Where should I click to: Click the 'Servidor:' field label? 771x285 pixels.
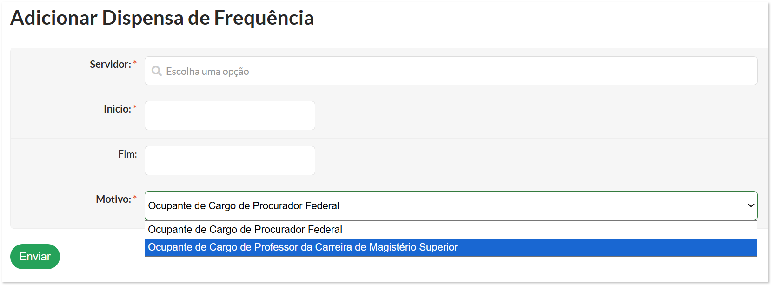111,64
